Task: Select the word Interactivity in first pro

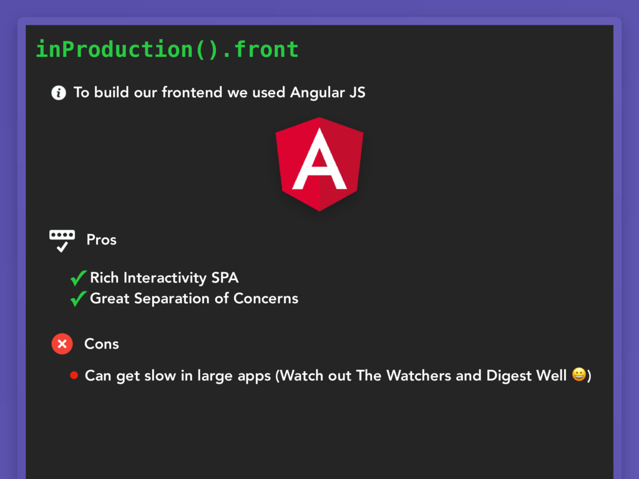Action: pyautogui.click(x=165, y=278)
